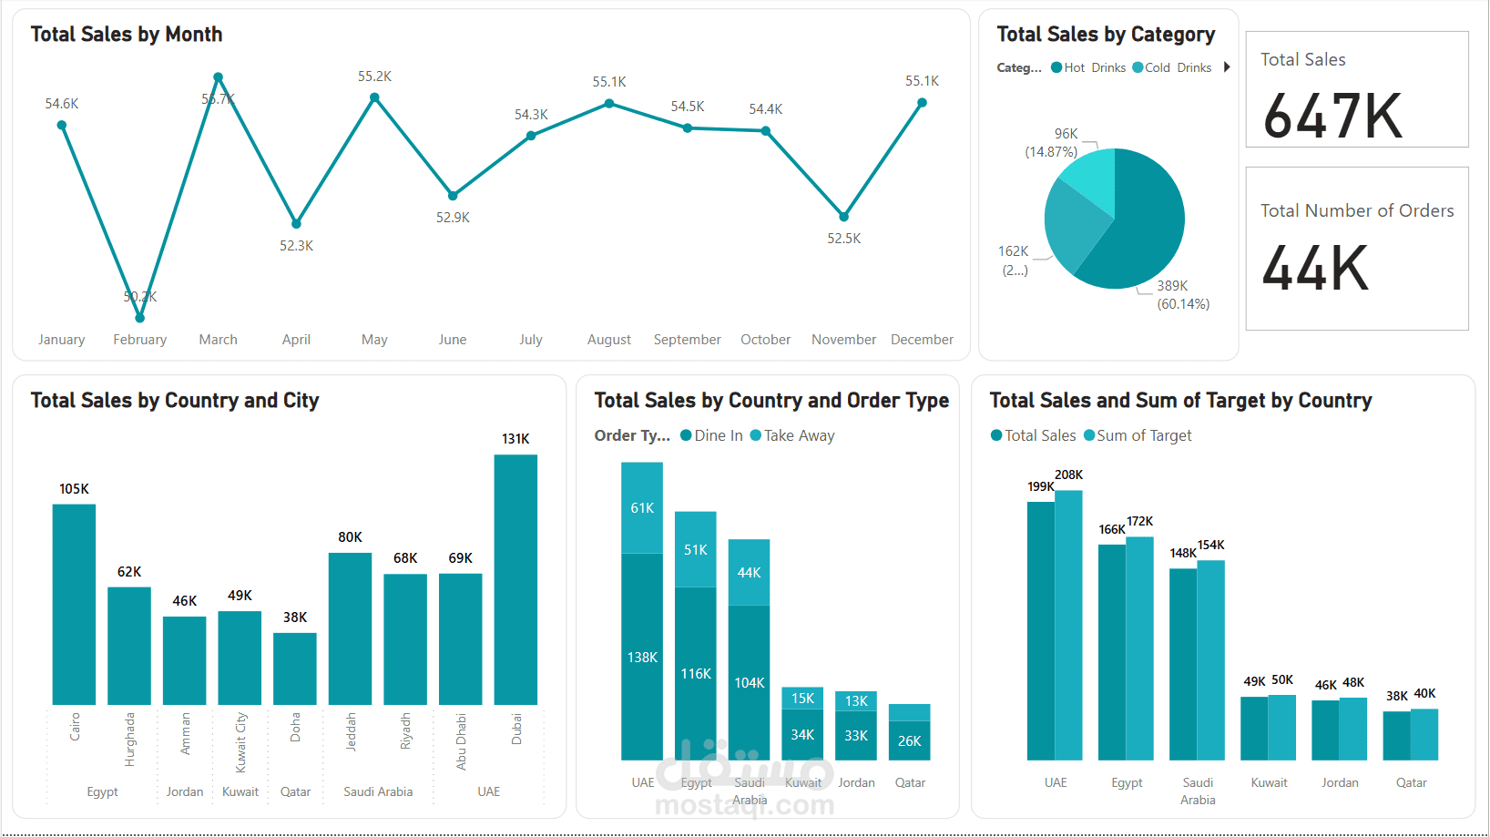Select the Hot Drinks legend color dot
1490x837 pixels.
point(1056,67)
